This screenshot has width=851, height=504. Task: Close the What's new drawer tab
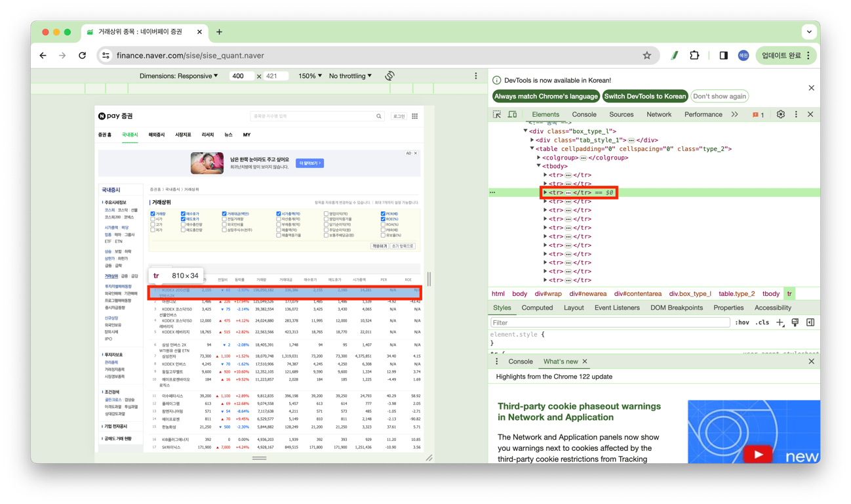[x=585, y=362]
